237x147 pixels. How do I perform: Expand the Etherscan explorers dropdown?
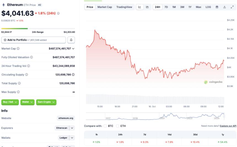72,128
